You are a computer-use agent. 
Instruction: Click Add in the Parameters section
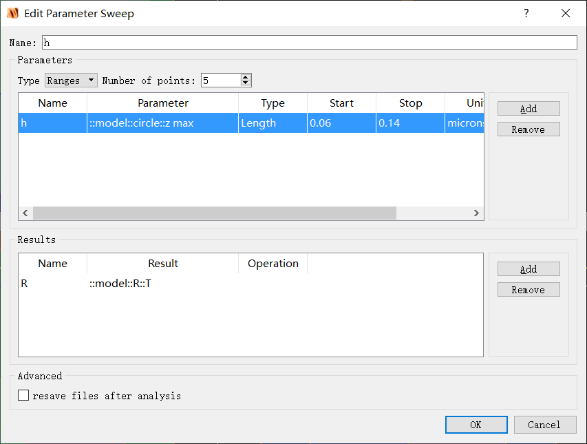528,108
